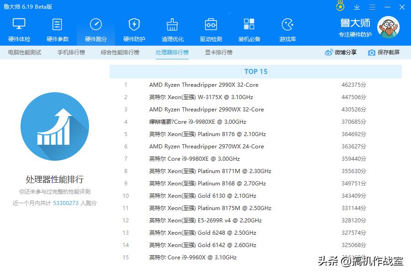Click 保存截屏 to save screenshot
Screen dimensions: 411x274
tap(384, 53)
